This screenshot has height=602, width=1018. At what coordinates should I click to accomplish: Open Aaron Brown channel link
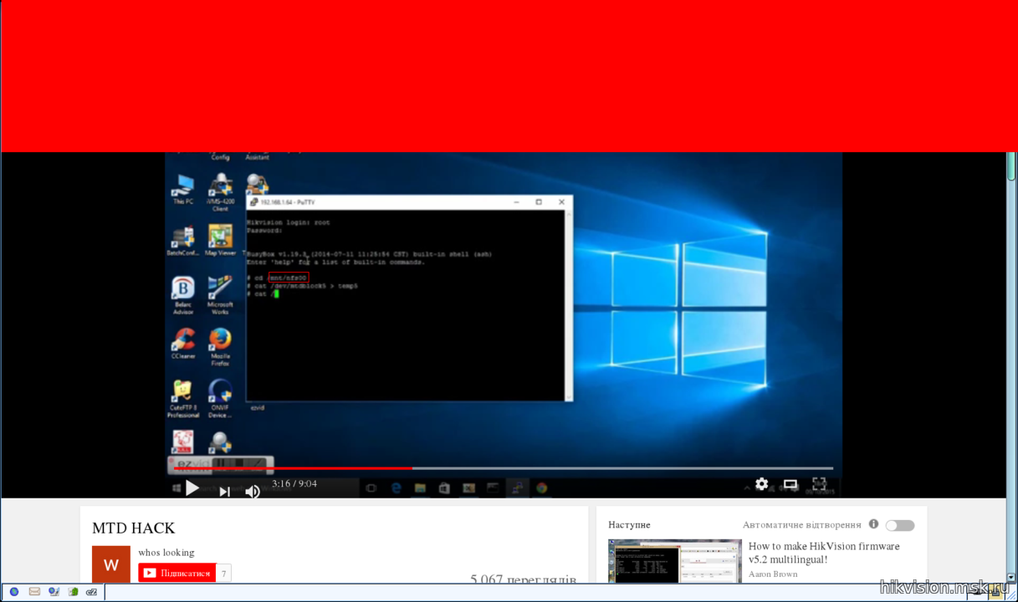click(773, 574)
